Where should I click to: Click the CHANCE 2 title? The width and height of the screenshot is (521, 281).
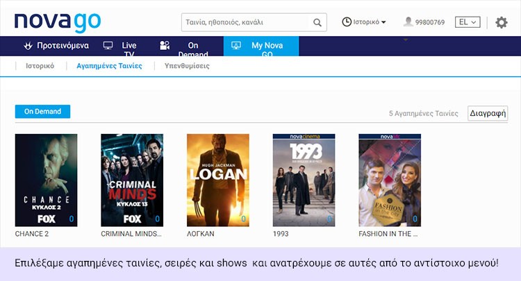click(x=32, y=234)
